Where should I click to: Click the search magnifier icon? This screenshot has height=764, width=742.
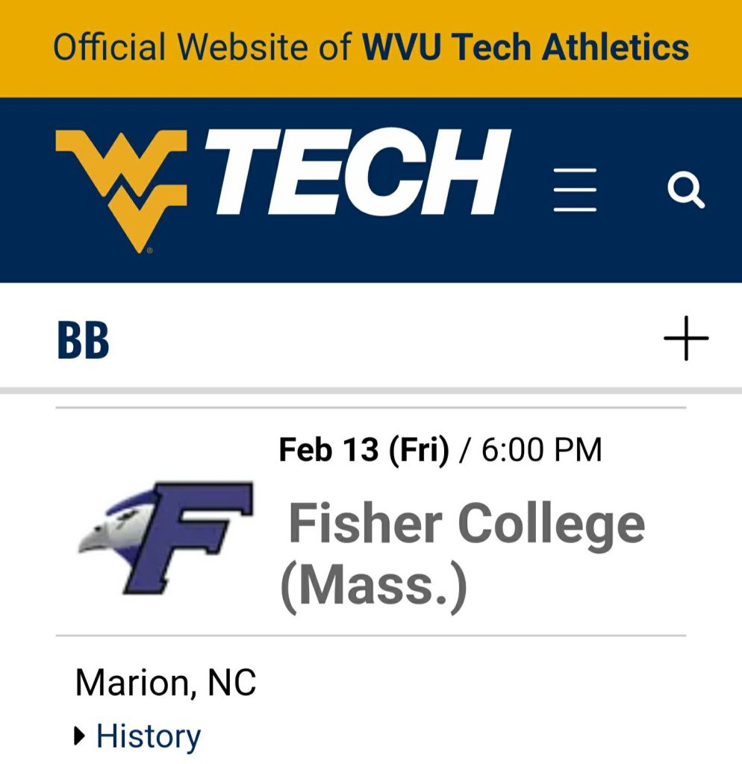coord(685,190)
